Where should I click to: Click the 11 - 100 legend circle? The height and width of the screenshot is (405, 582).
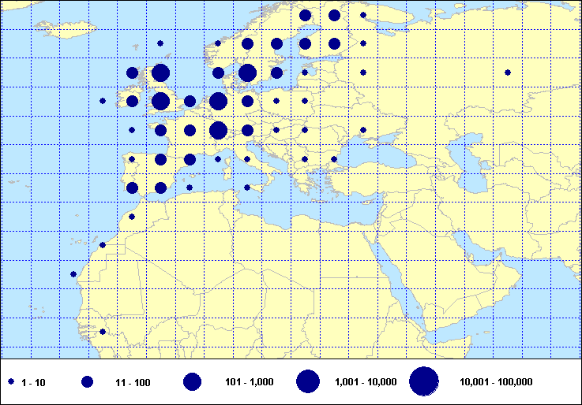[x=88, y=381]
